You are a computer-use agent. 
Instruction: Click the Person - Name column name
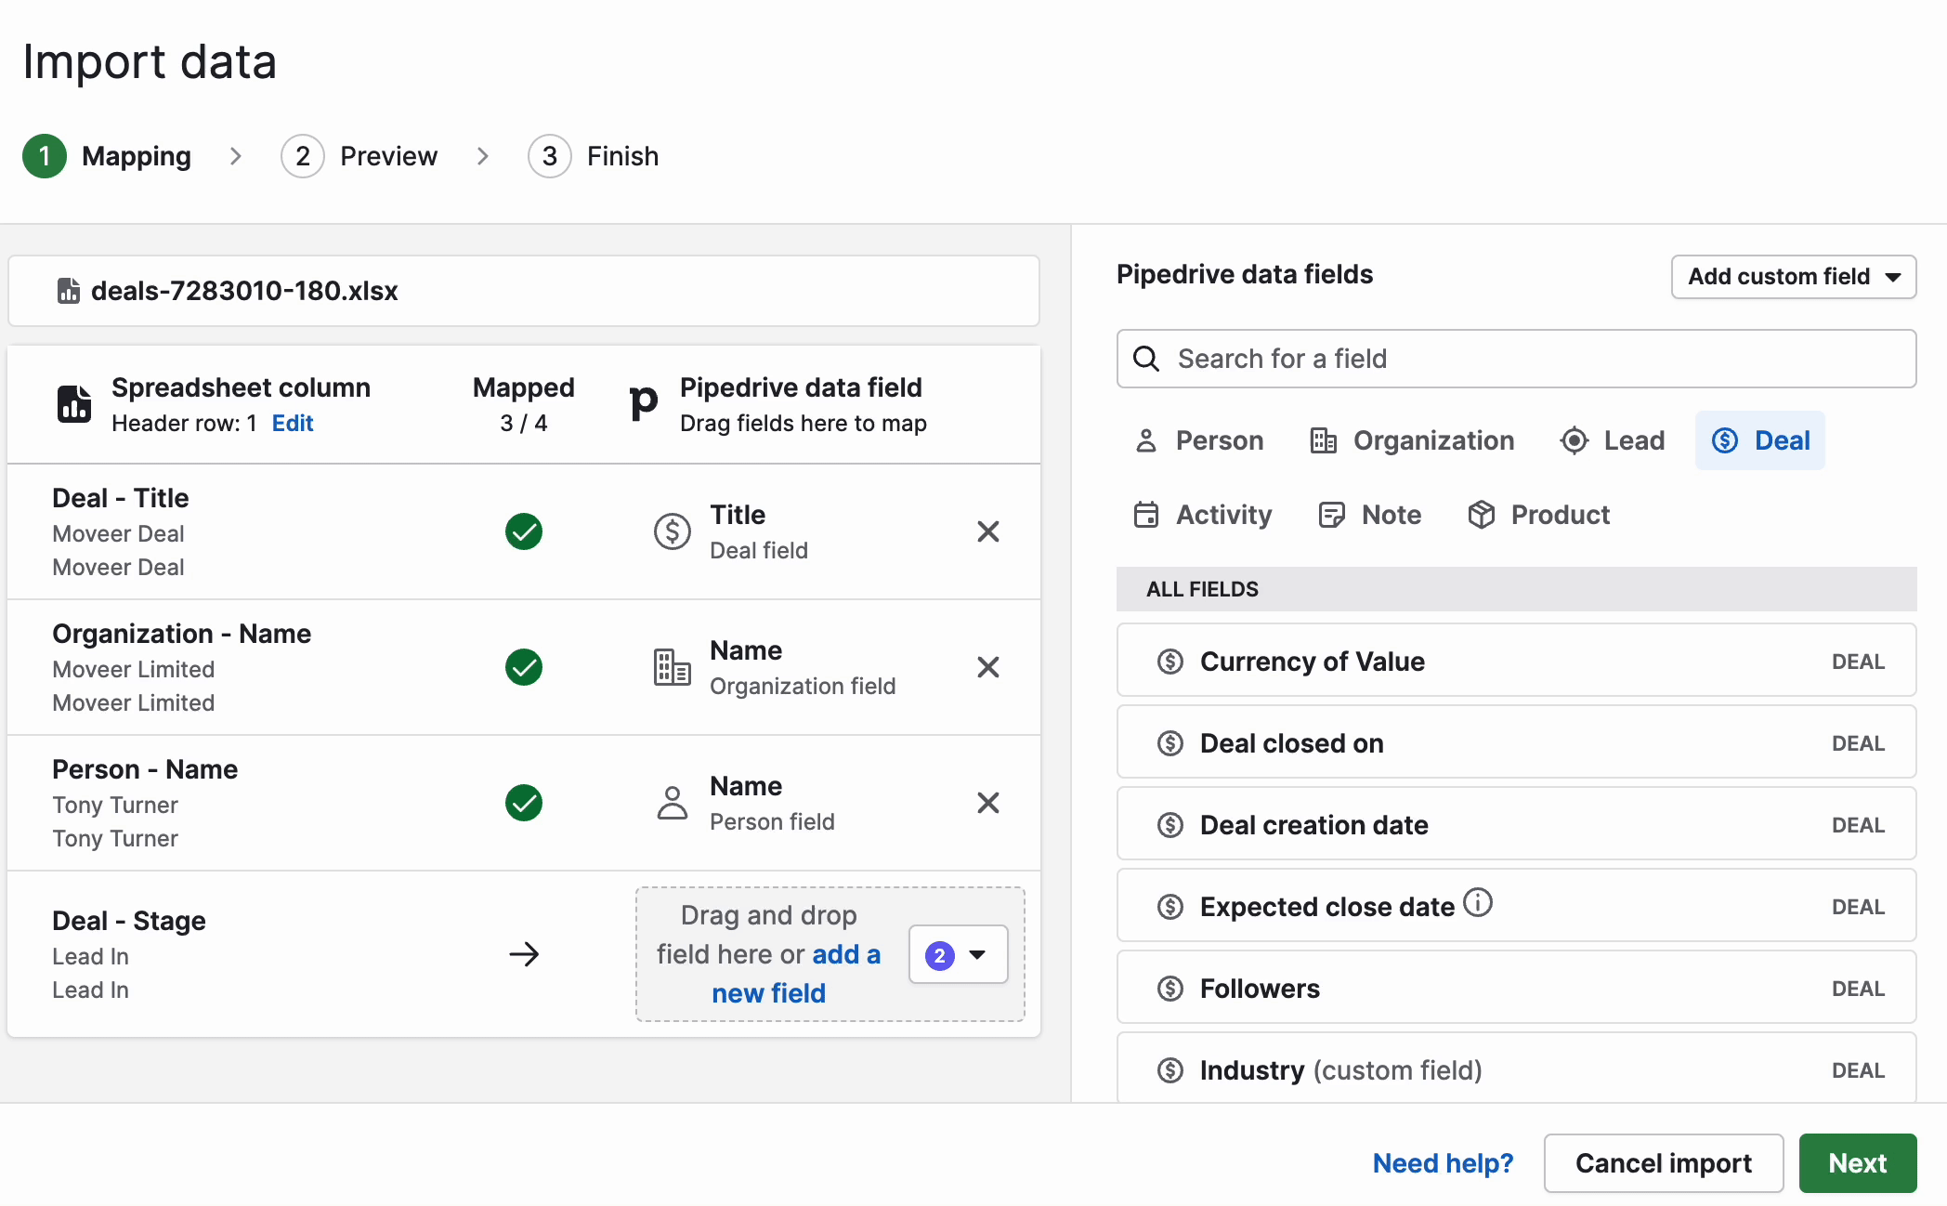[145, 769]
